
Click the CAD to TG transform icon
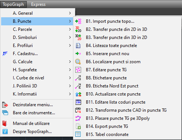(x=78, y=110)
